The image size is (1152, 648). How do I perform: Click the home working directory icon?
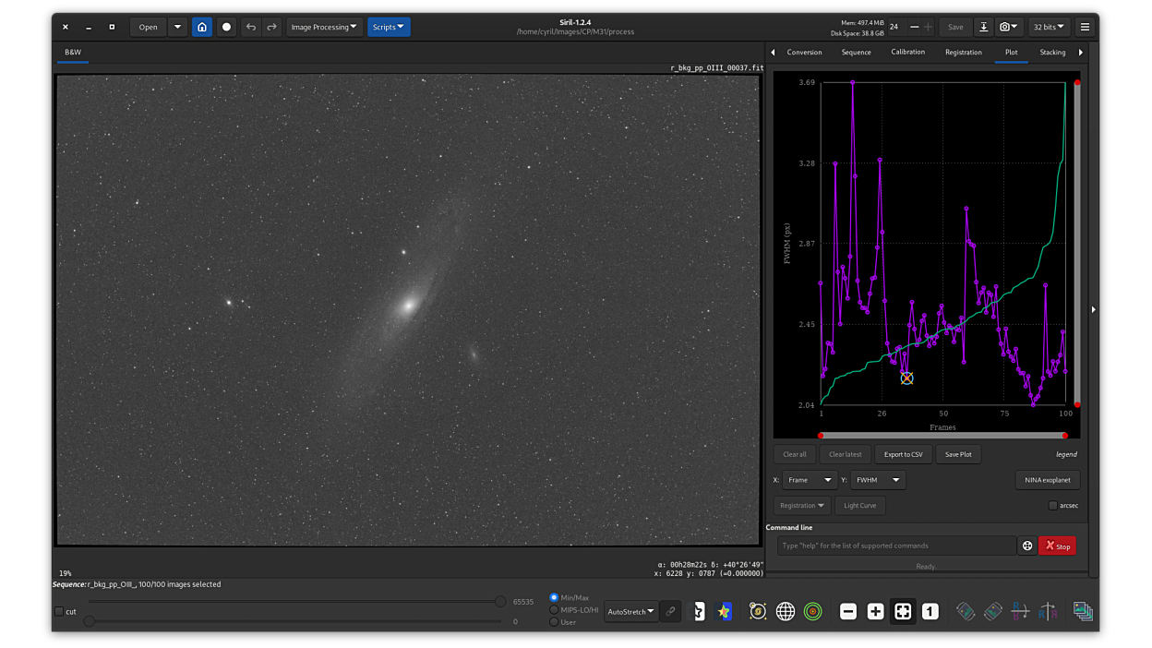(x=202, y=27)
